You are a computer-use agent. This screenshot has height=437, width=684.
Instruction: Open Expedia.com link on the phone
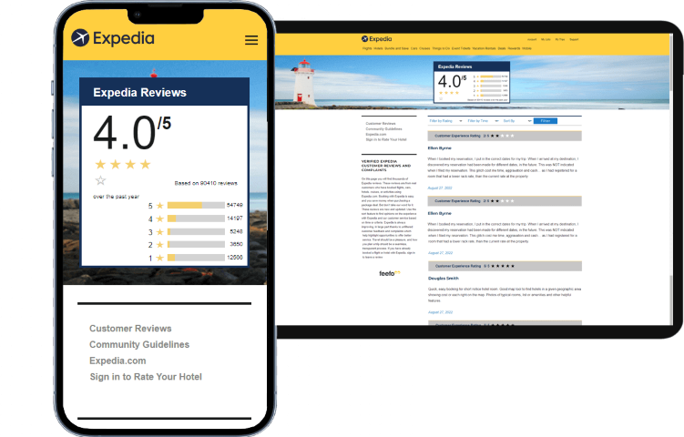[x=117, y=361]
